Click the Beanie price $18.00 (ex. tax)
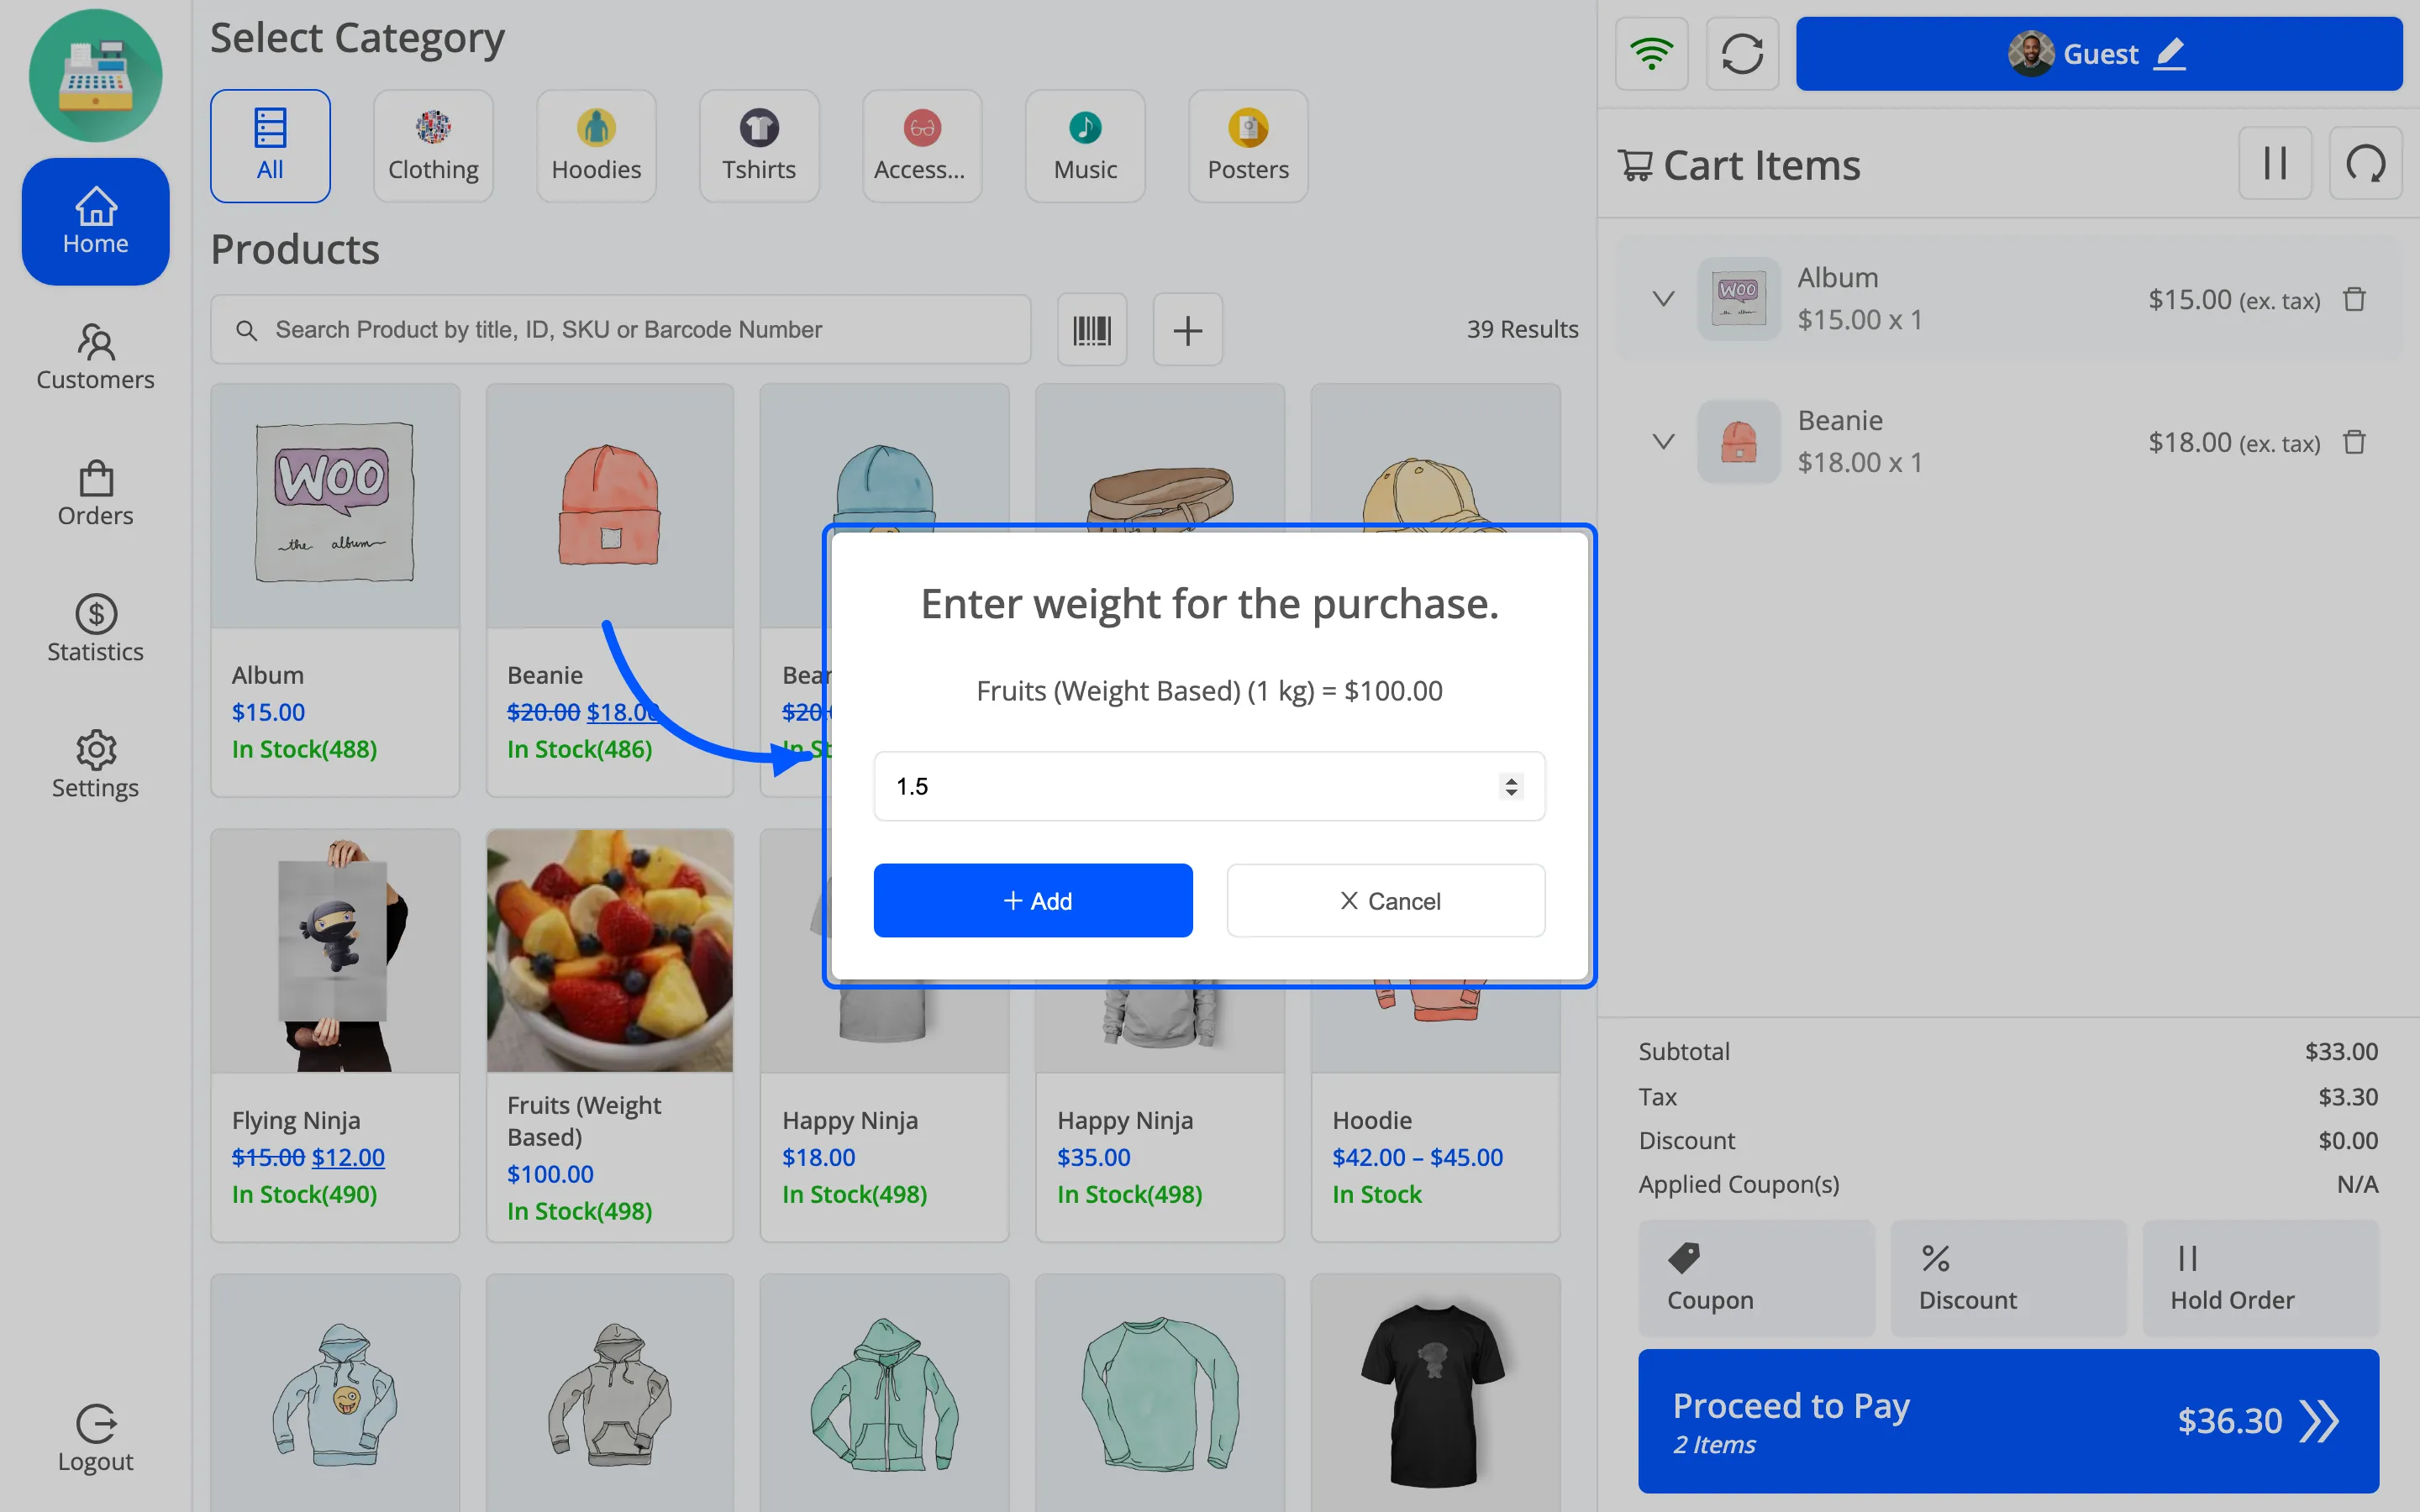Screen dimensions: 2420x1512 (x=2233, y=442)
